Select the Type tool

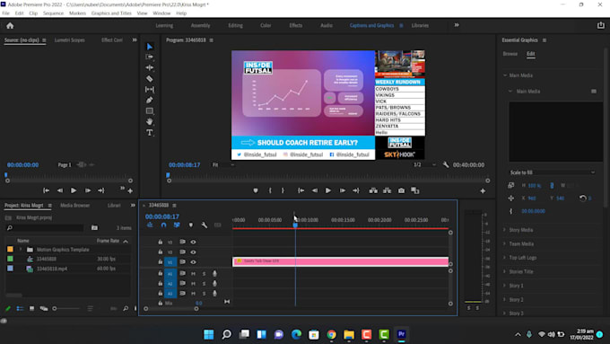[x=150, y=132]
